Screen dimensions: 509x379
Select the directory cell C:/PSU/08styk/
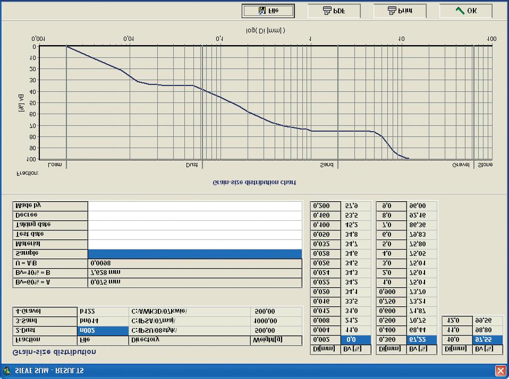pyautogui.click(x=190, y=331)
